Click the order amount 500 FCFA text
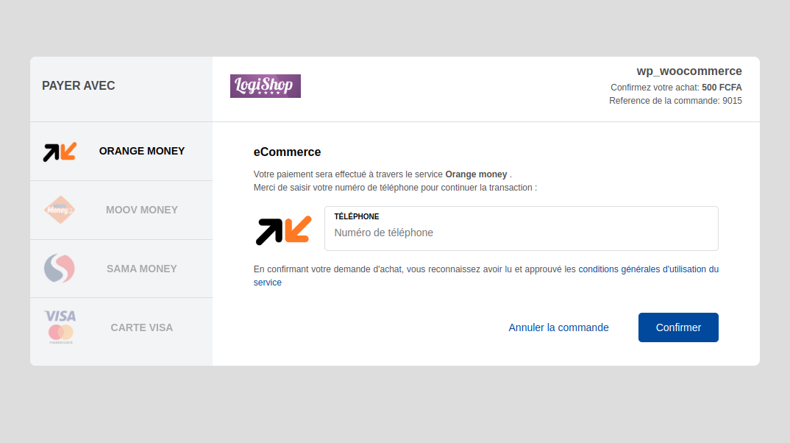This screenshot has height=443, width=790. (x=721, y=87)
